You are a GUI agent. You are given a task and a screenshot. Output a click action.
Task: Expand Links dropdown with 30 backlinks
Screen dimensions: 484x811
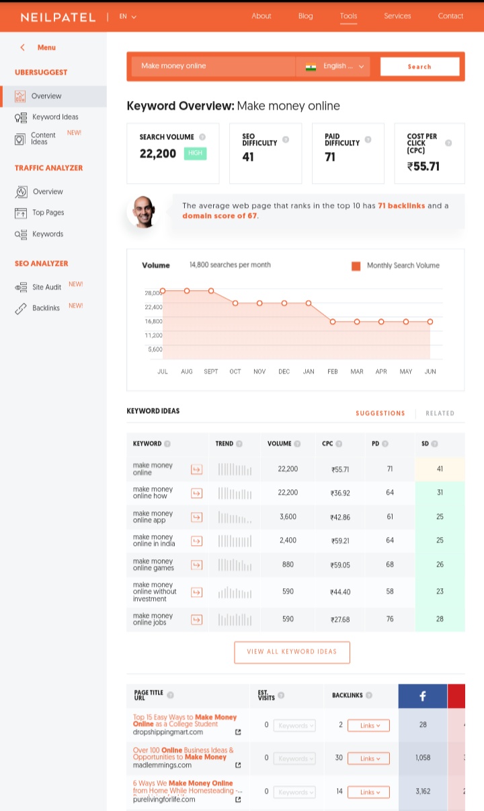point(368,759)
